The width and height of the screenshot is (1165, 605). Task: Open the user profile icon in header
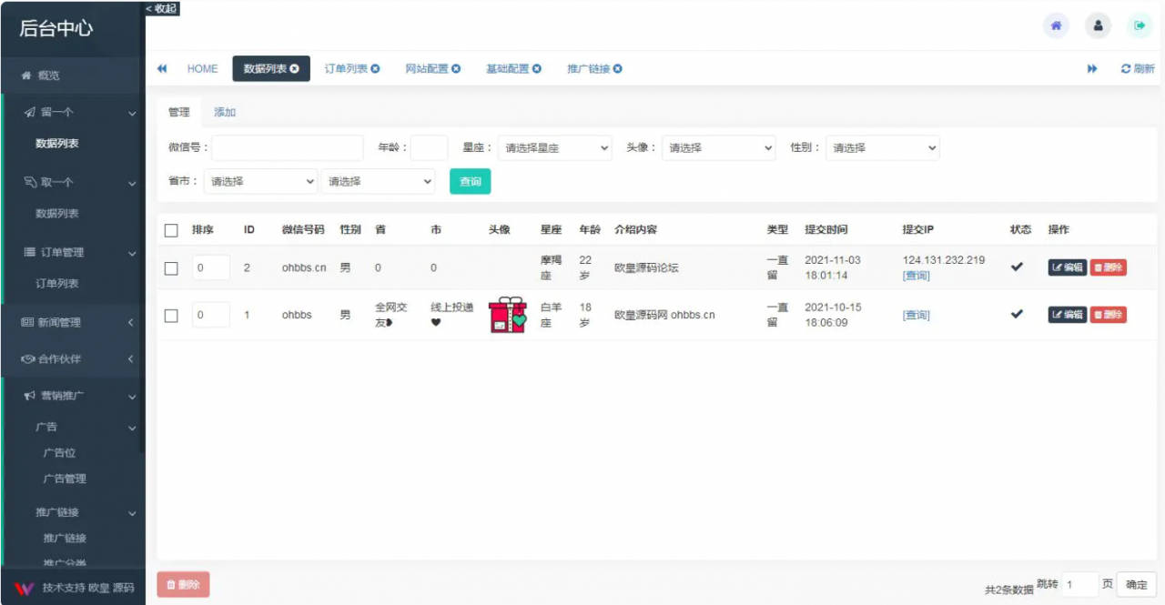tap(1098, 25)
